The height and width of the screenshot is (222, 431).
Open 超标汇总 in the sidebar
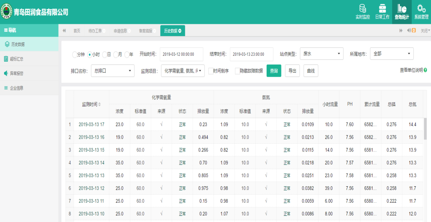29,59
